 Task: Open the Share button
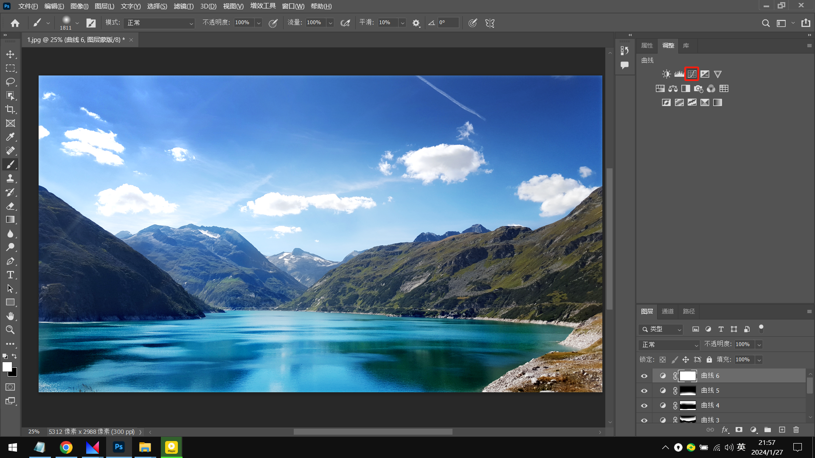click(x=806, y=23)
